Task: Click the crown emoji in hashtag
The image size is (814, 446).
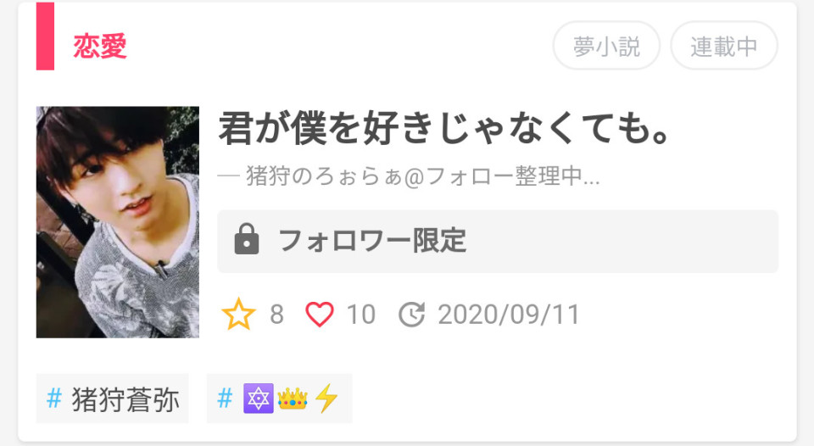Action: (293, 399)
